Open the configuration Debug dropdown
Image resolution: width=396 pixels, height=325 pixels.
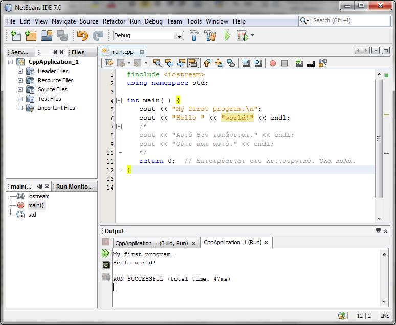point(179,36)
